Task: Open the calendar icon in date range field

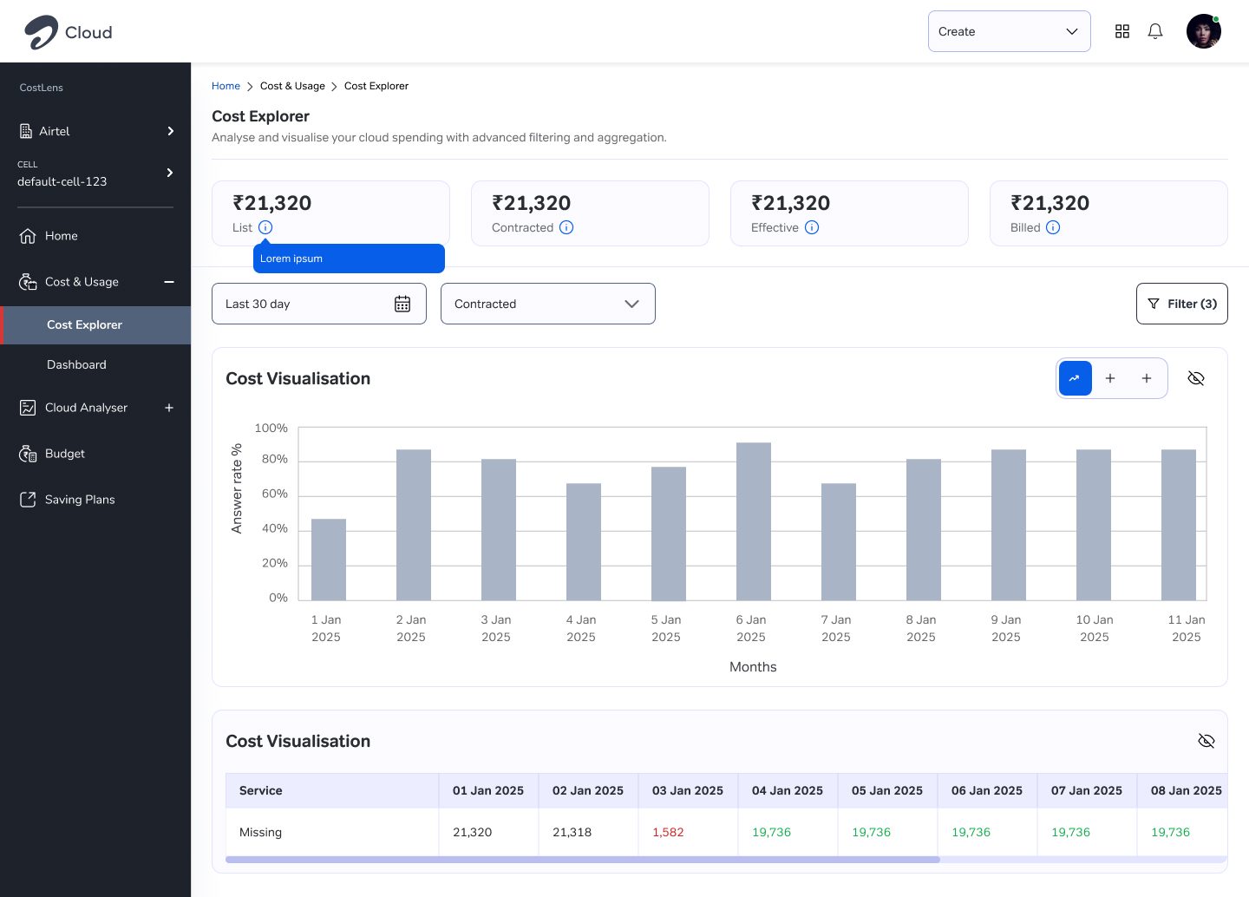Action: coord(402,304)
